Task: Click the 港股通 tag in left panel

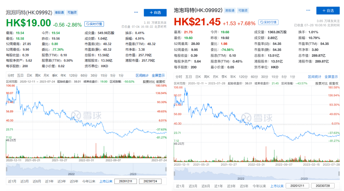Action: 59,12
